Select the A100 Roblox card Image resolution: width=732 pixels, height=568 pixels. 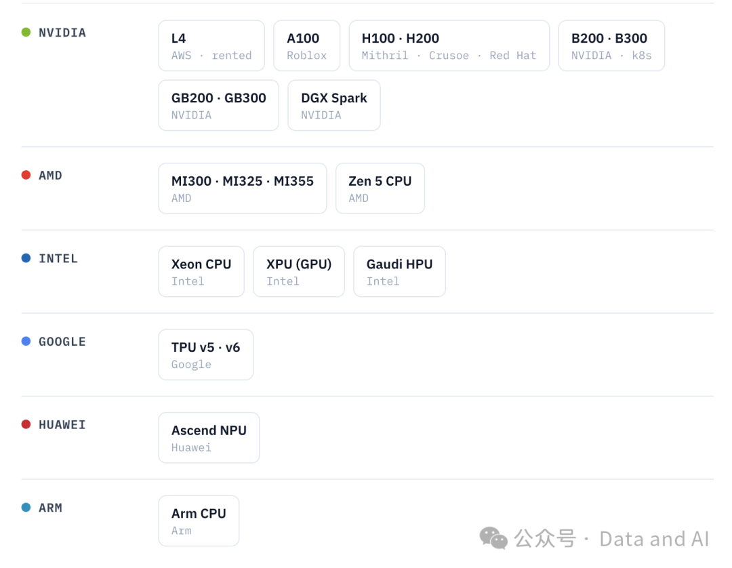click(x=307, y=45)
